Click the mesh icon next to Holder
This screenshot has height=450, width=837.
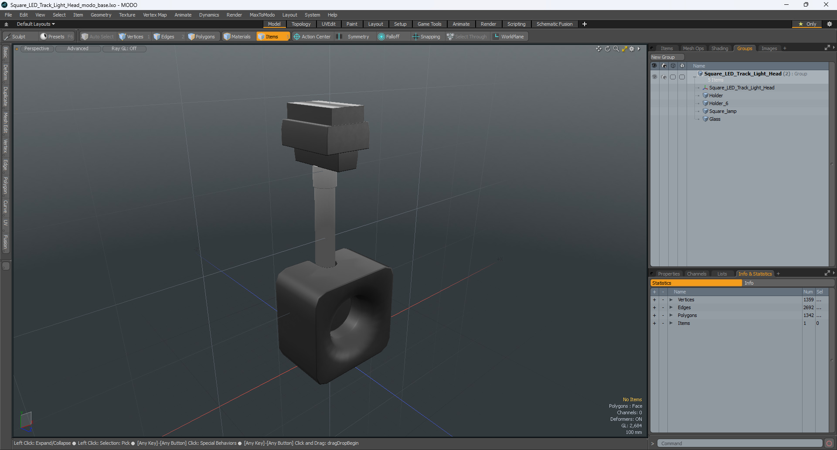coord(705,95)
